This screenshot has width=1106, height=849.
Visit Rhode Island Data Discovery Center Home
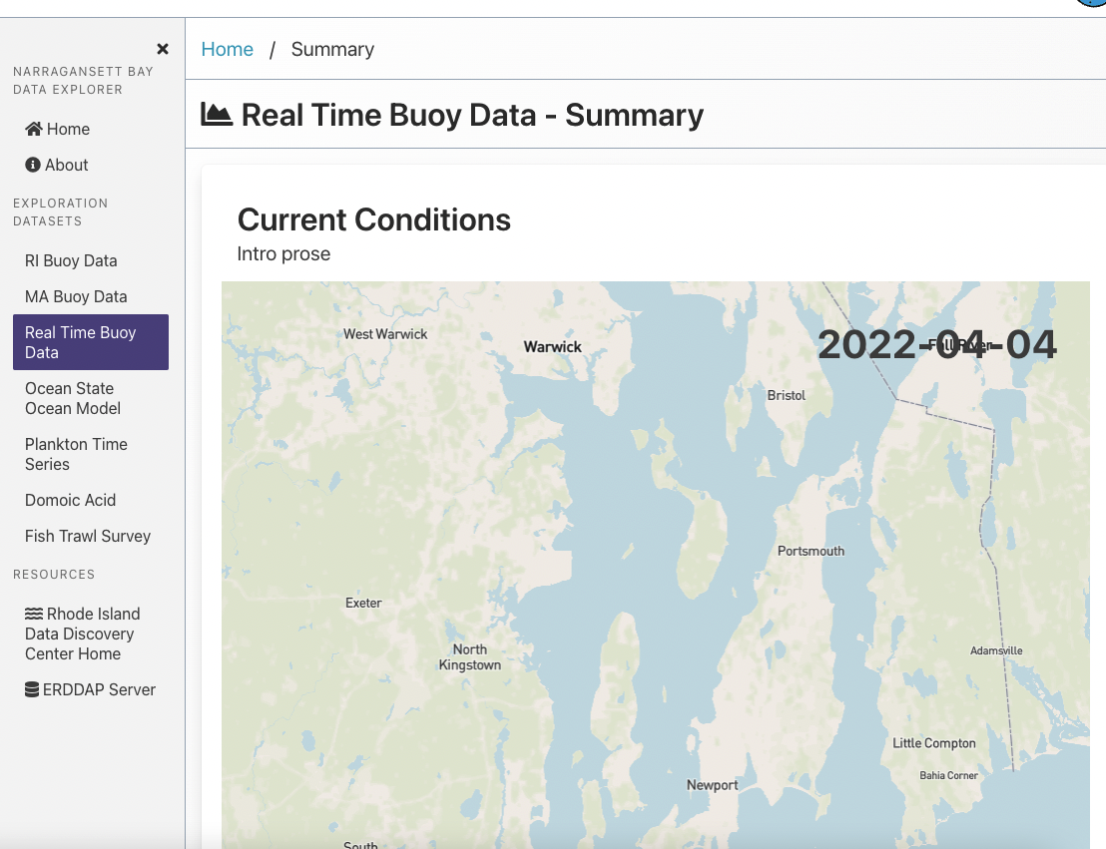(x=82, y=634)
